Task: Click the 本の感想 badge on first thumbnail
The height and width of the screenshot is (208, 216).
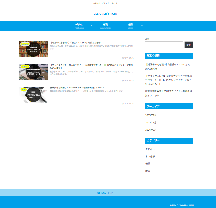Action: pos(25,44)
